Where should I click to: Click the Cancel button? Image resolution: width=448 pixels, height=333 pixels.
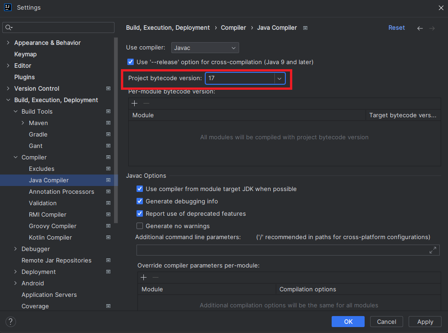pos(386,322)
